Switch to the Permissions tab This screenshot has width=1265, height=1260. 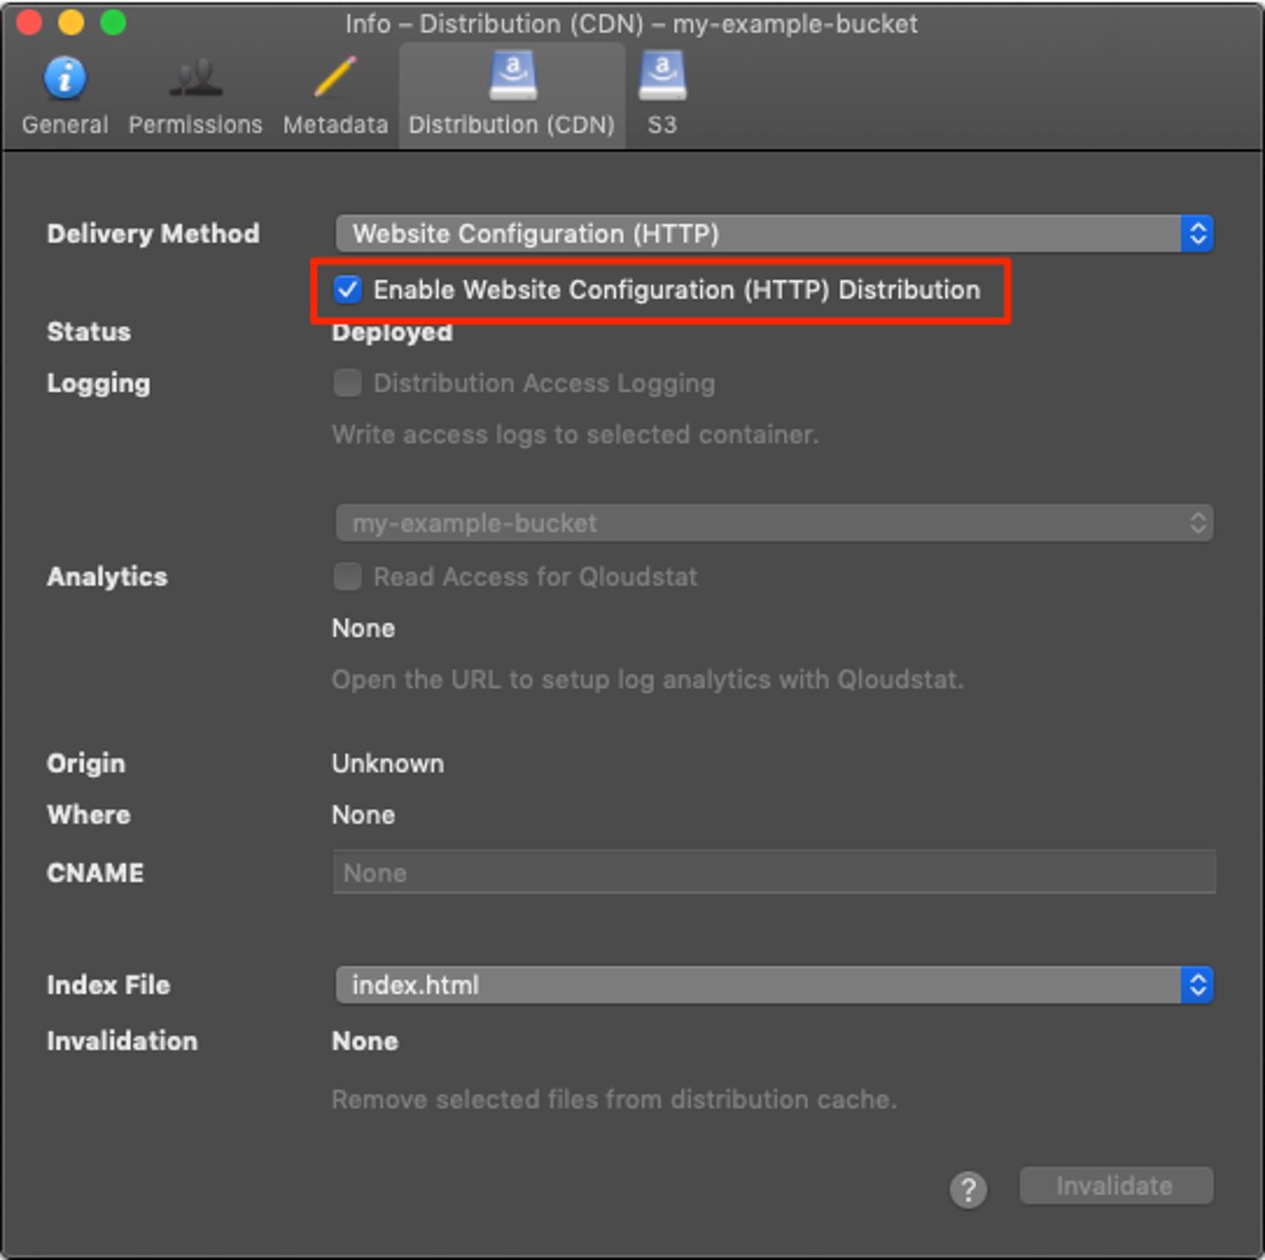(195, 96)
